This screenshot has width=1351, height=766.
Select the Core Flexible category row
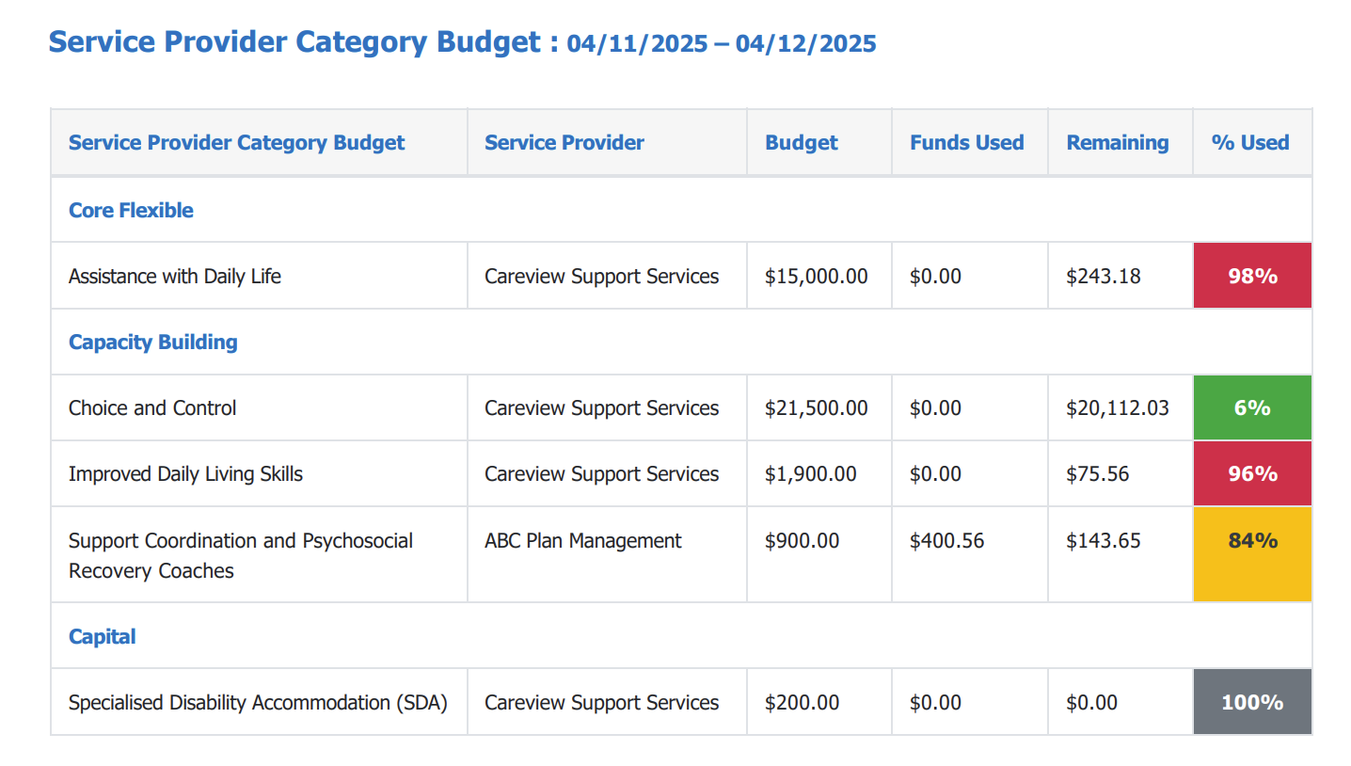tap(131, 211)
